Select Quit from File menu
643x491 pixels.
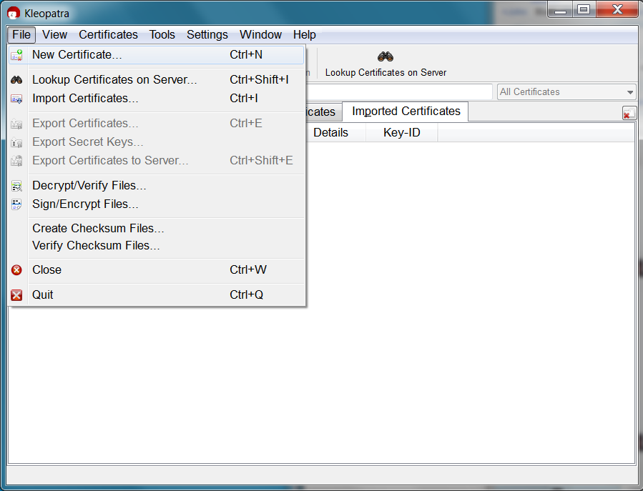click(x=156, y=295)
